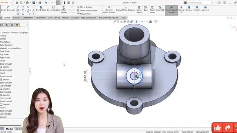
Task: Expand the Display/Delete Relations dropdown arrow
Action: (x=126, y=14)
